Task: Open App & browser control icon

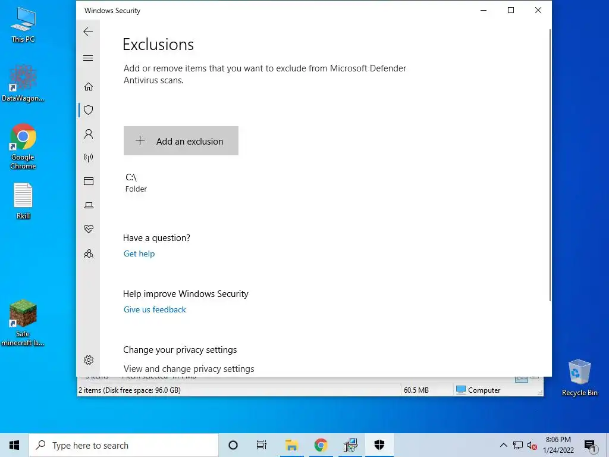Action: click(89, 181)
